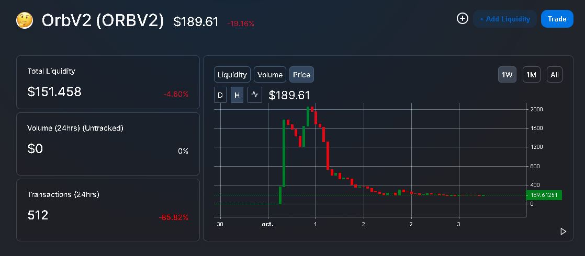
Task: Click the play arrow below chart
Action: (563, 231)
